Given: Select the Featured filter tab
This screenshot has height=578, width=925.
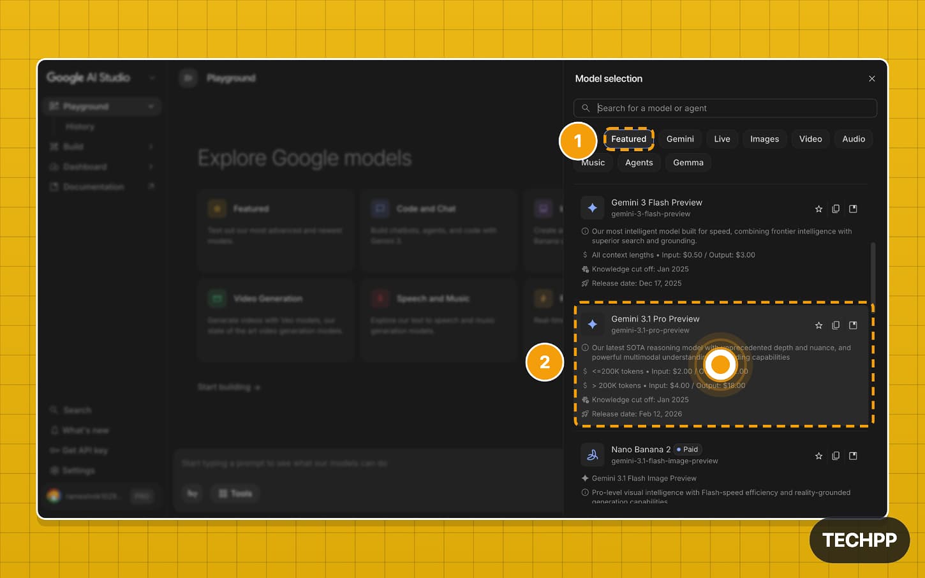Looking at the screenshot, I should [x=628, y=138].
